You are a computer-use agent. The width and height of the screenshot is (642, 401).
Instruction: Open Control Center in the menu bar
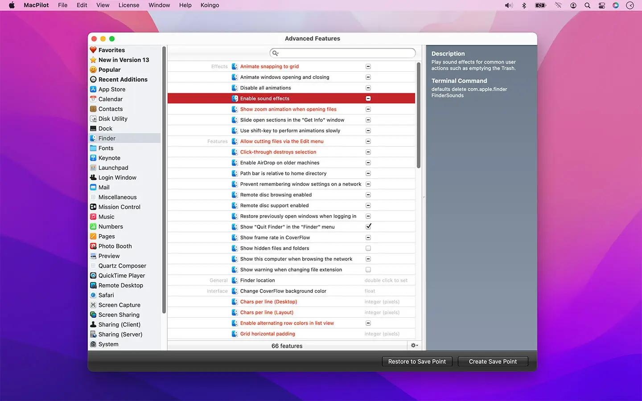(x=602, y=5)
